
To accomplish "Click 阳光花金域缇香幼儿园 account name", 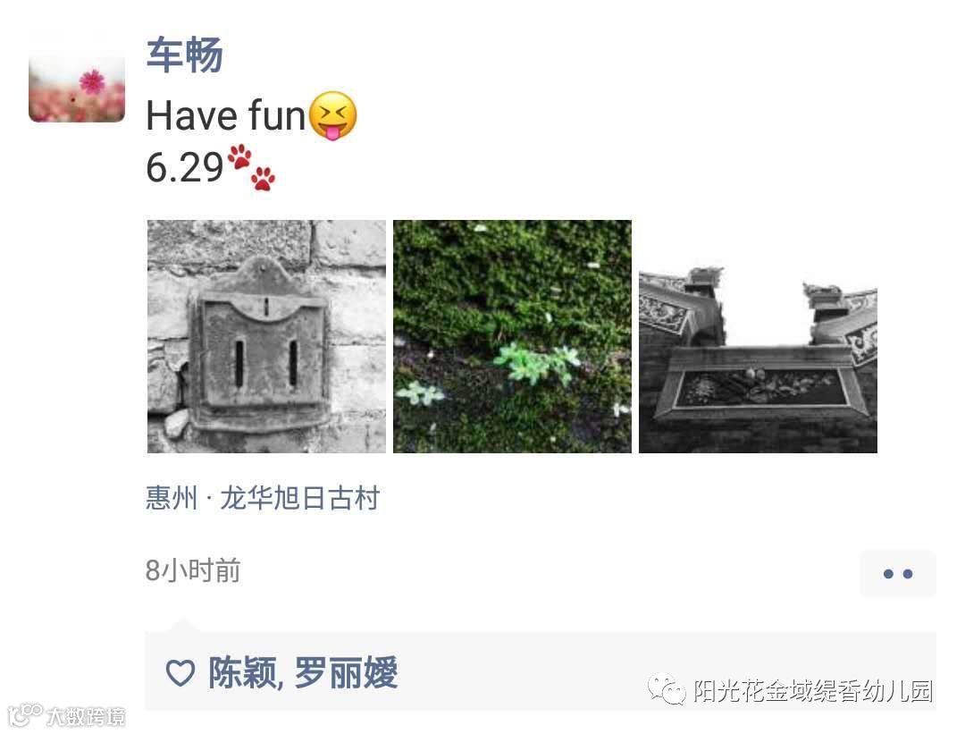I will tap(813, 691).
